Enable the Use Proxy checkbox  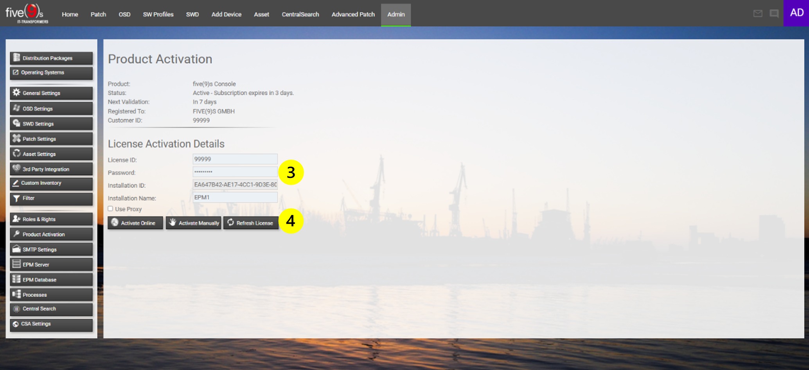(110, 209)
